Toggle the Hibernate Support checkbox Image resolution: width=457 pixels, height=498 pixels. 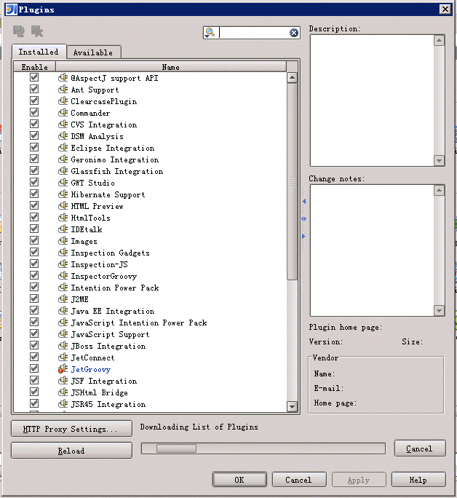pos(34,194)
